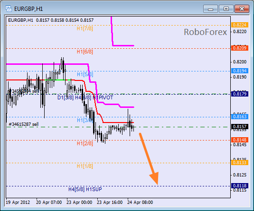
Task: Select the #34615287 sell order label
Action: (24, 124)
